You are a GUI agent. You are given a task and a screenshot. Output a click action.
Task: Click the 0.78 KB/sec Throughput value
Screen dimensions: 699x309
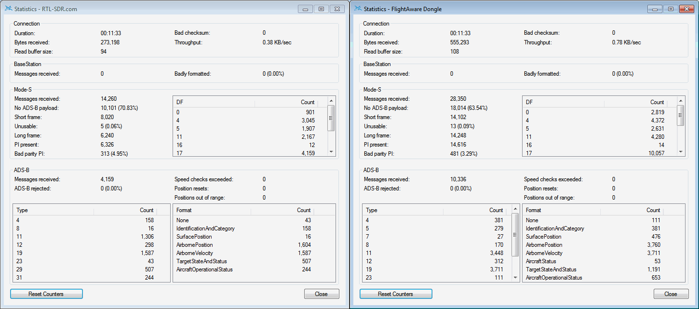[627, 42]
